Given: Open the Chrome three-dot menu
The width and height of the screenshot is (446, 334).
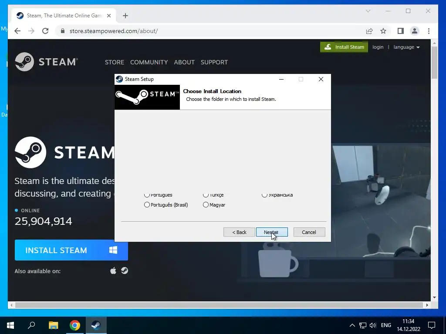Looking at the screenshot, I should (429, 31).
